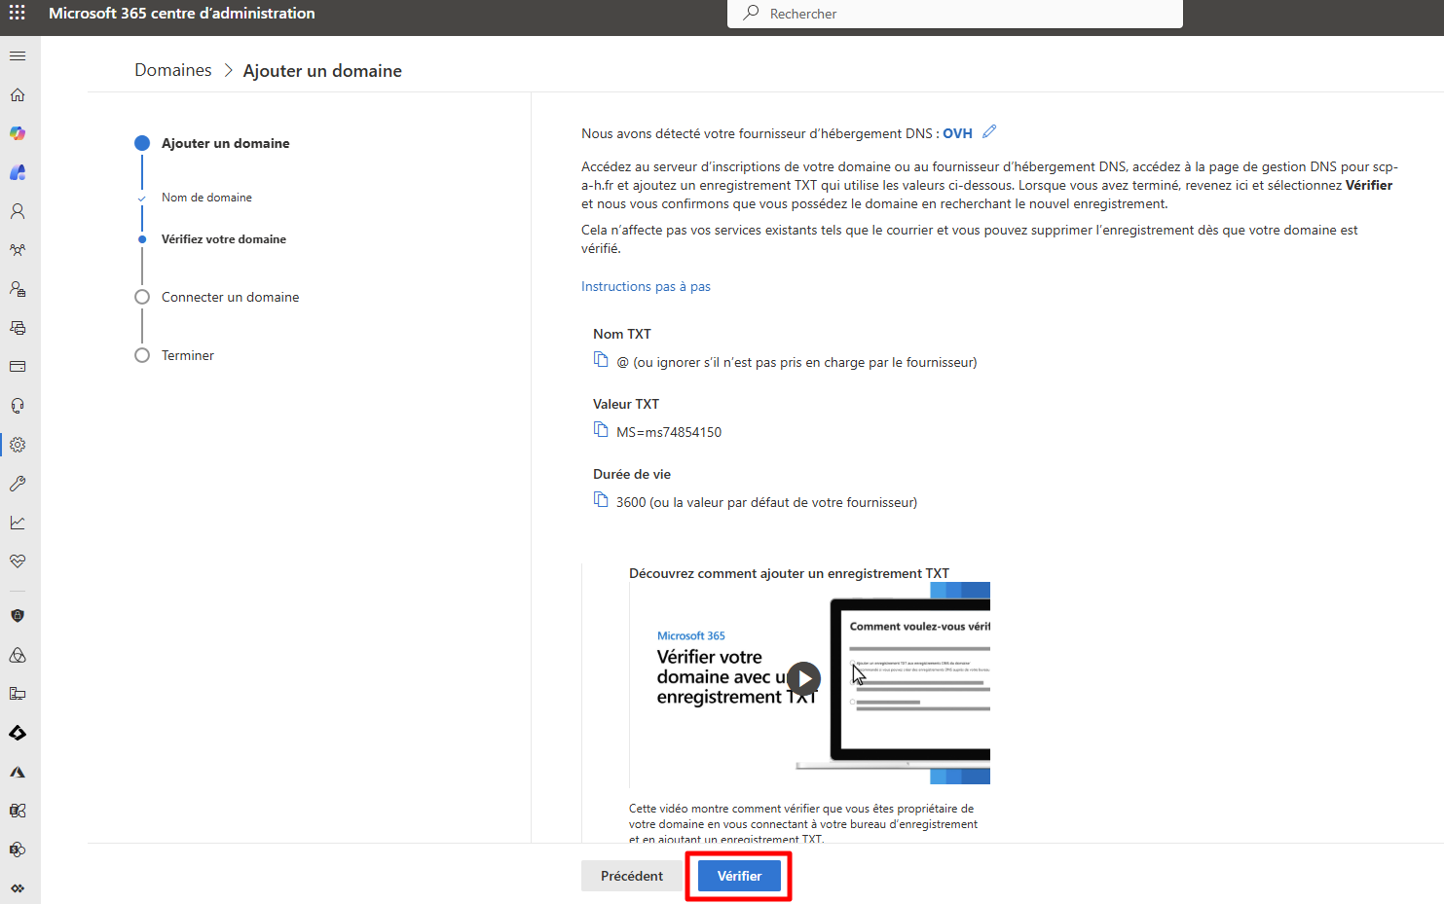This screenshot has width=1444, height=904.
Task: Open Setup wrench icon in sidebar
Action: 18,484
